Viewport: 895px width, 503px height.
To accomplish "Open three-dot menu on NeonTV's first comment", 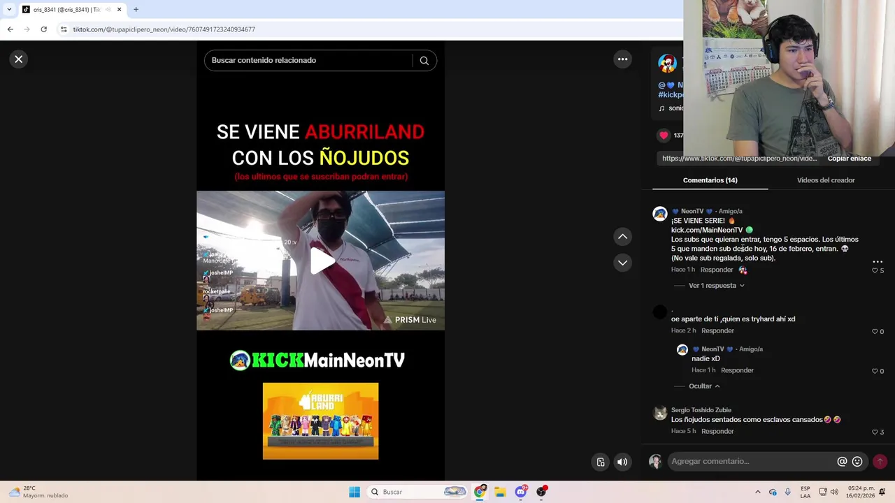I will coord(878,261).
